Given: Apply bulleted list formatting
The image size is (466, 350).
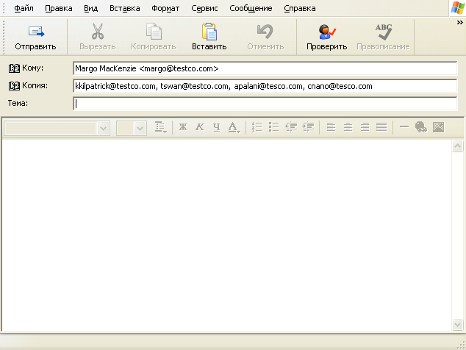Looking at the screenshot, I should click(x=273, y=127).
